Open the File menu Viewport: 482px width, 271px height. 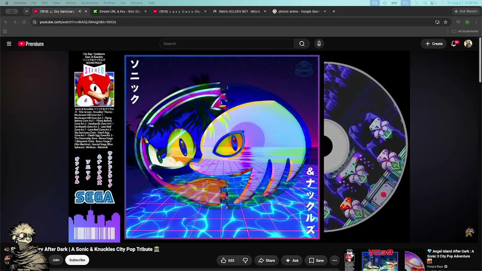click(34, 3)
